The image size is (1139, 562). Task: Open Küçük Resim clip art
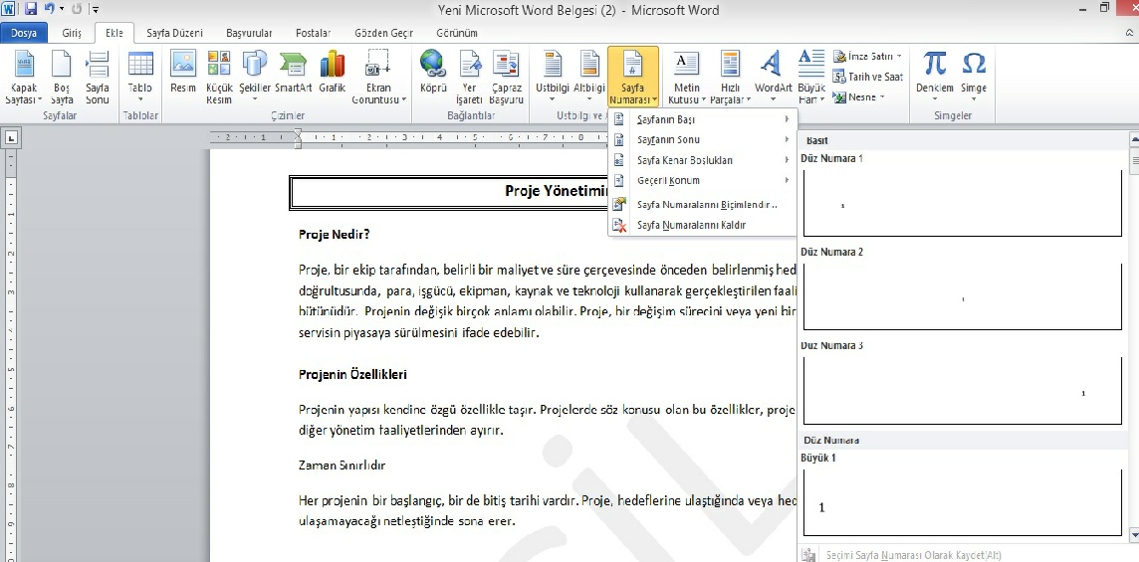[x=219, y=78]
